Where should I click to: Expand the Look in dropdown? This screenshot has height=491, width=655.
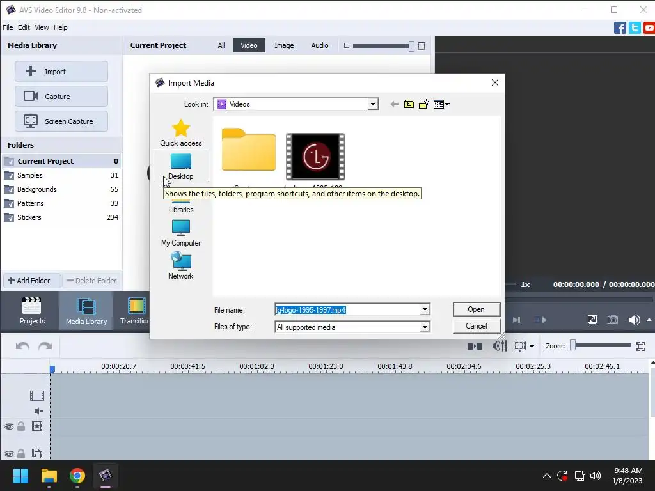click(373, 104)
